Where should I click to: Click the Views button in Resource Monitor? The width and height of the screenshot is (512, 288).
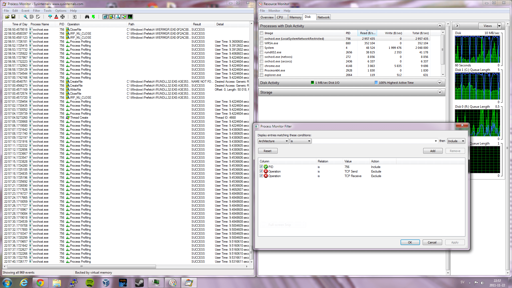pos(488,26)
